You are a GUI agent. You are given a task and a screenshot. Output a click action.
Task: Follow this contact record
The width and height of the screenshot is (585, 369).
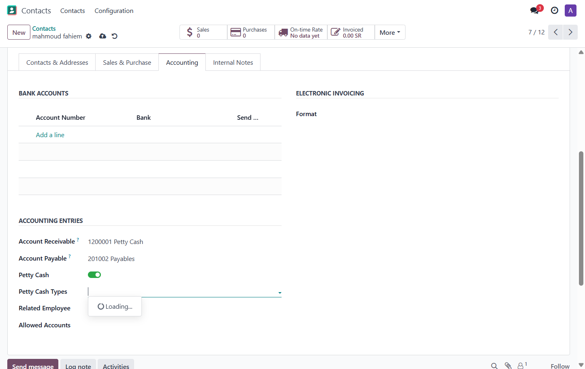click(560, 366)
